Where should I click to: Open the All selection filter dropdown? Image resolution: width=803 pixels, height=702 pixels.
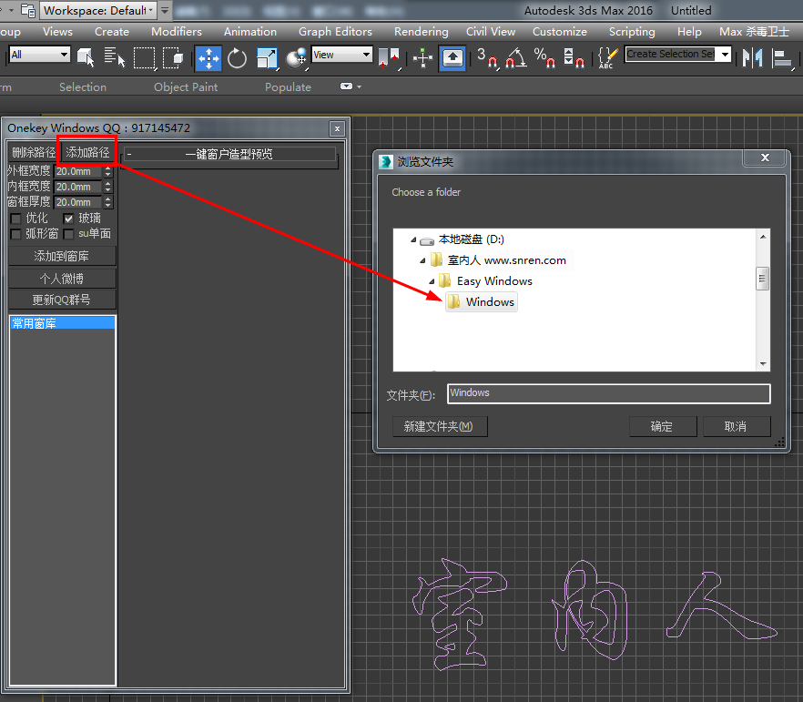[x=39, y=55]
